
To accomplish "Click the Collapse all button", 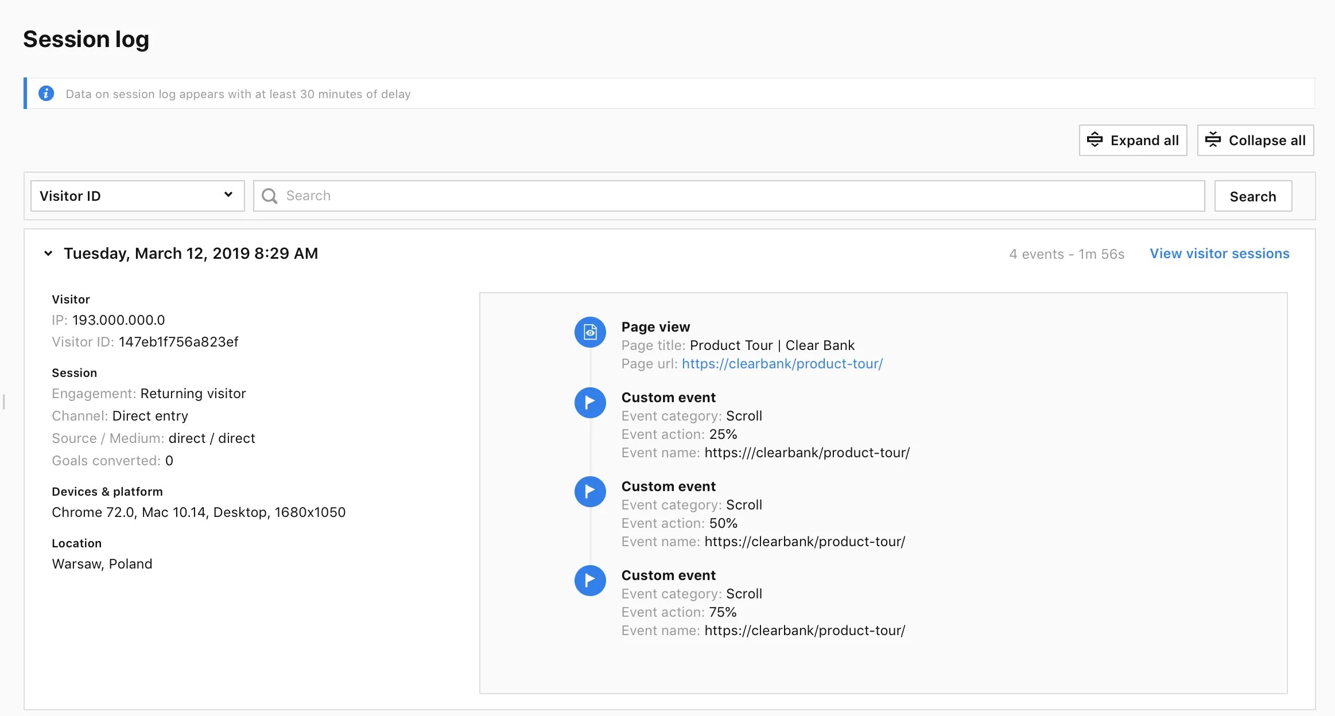I will point(1255,140).
